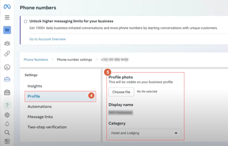This screenshot has height=146, width=228.
Task: Click the Phone Numbers breadcrumb link
Action: [x=36, y=60]
